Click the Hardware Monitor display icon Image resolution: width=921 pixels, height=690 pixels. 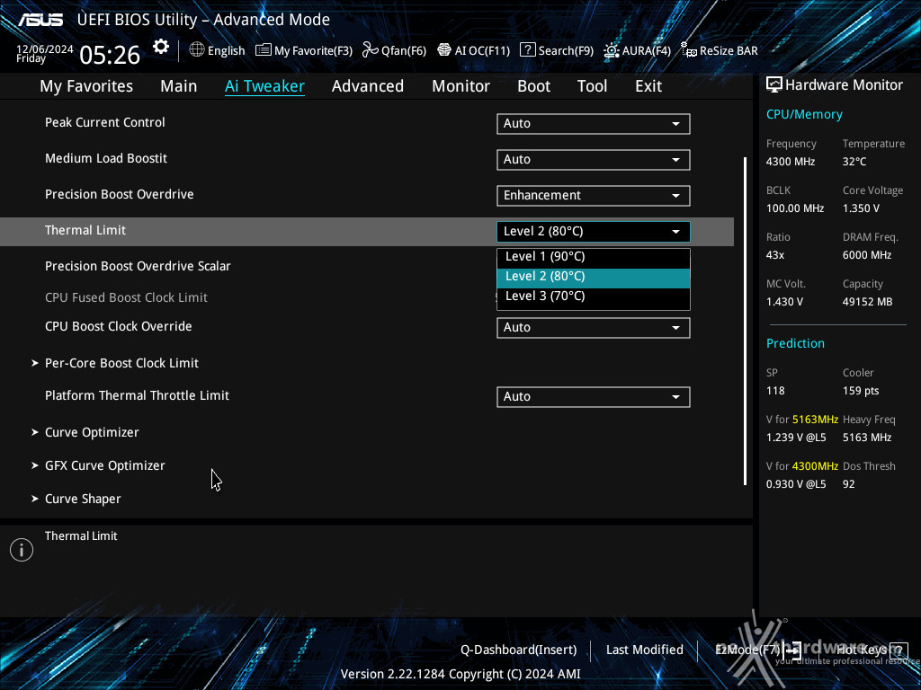(774, 85)
